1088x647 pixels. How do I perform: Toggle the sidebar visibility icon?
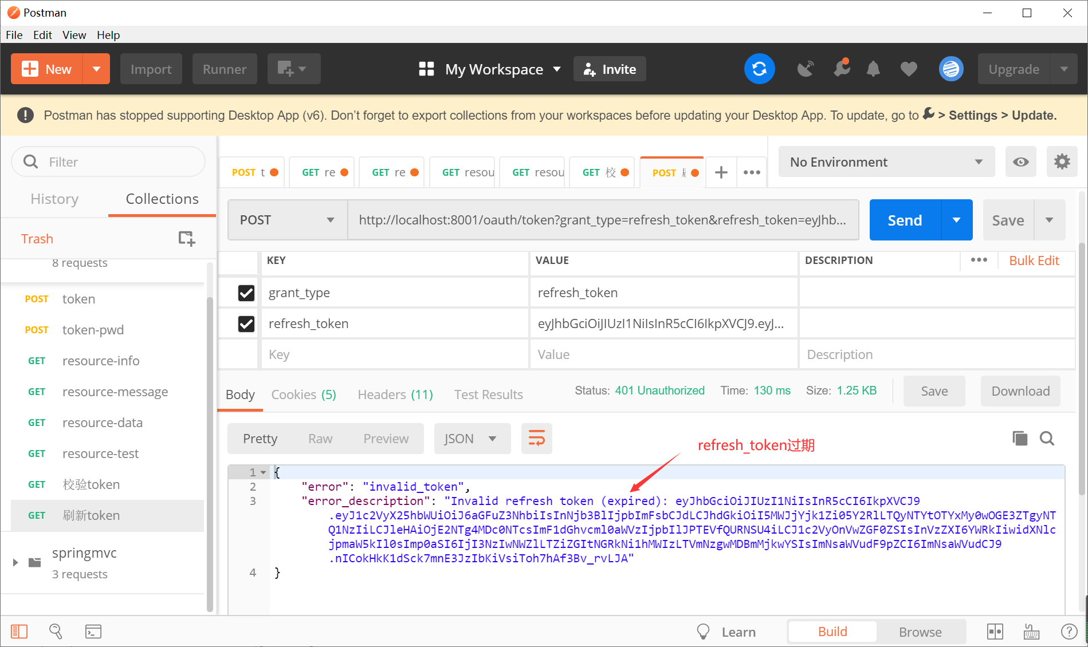point(19,632)
